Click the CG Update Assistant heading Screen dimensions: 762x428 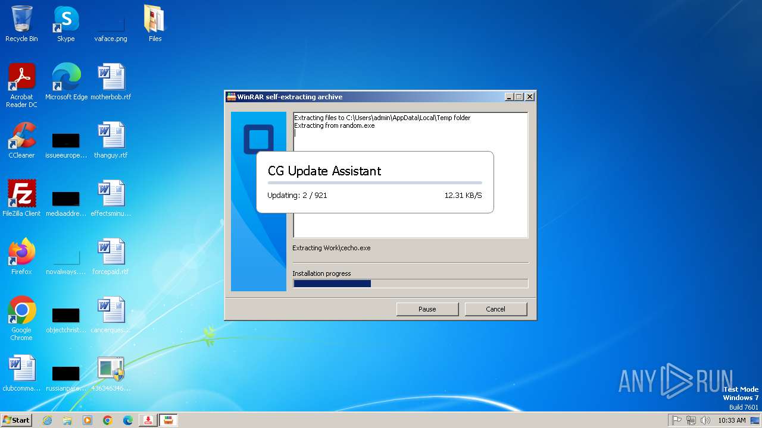pos(324,171)
